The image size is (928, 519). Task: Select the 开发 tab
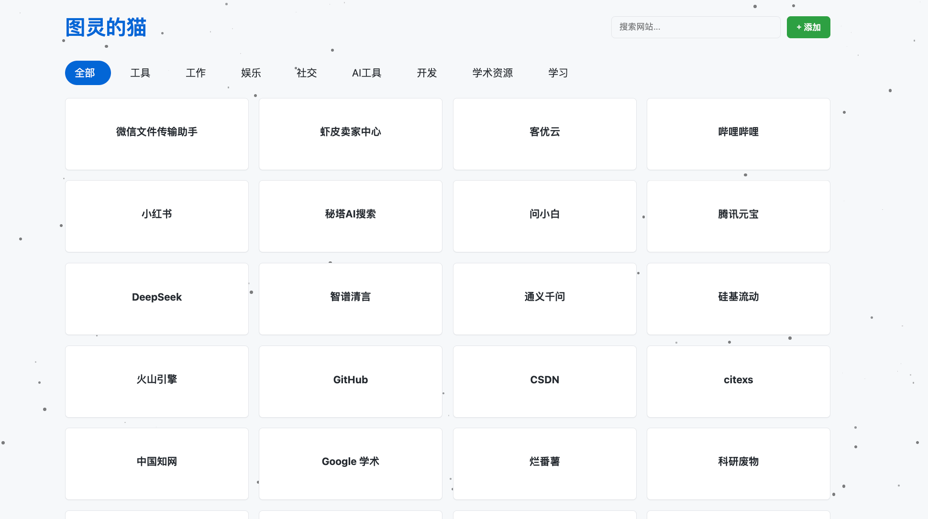click(x=426, y=73)
